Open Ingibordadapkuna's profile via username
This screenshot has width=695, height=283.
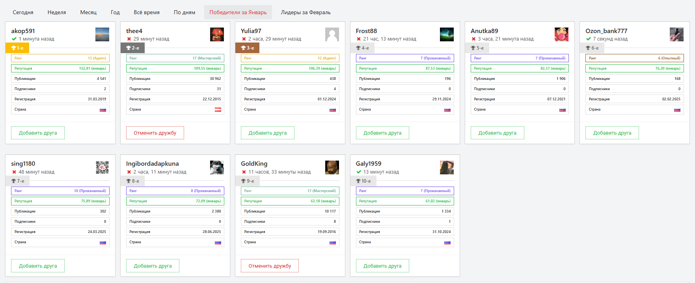tap(152, 164)
